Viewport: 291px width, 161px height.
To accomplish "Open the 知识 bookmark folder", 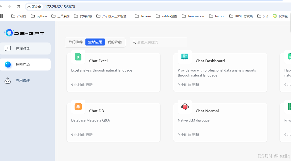I will 263,16.
